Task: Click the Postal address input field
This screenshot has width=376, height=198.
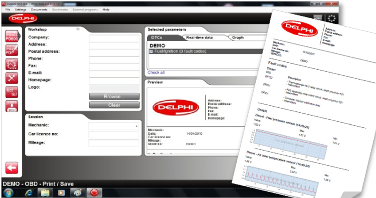Action: point(114,52)
